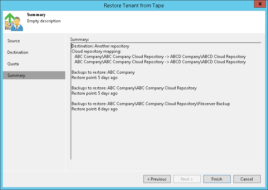The width and height of the screenshot is (268, 190).
Task: Go to the Source step
Action: click(x=14, y=41)
